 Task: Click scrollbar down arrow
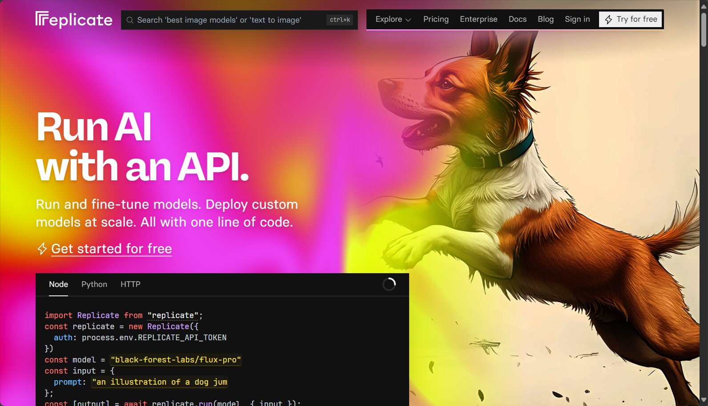click(704, 400)
